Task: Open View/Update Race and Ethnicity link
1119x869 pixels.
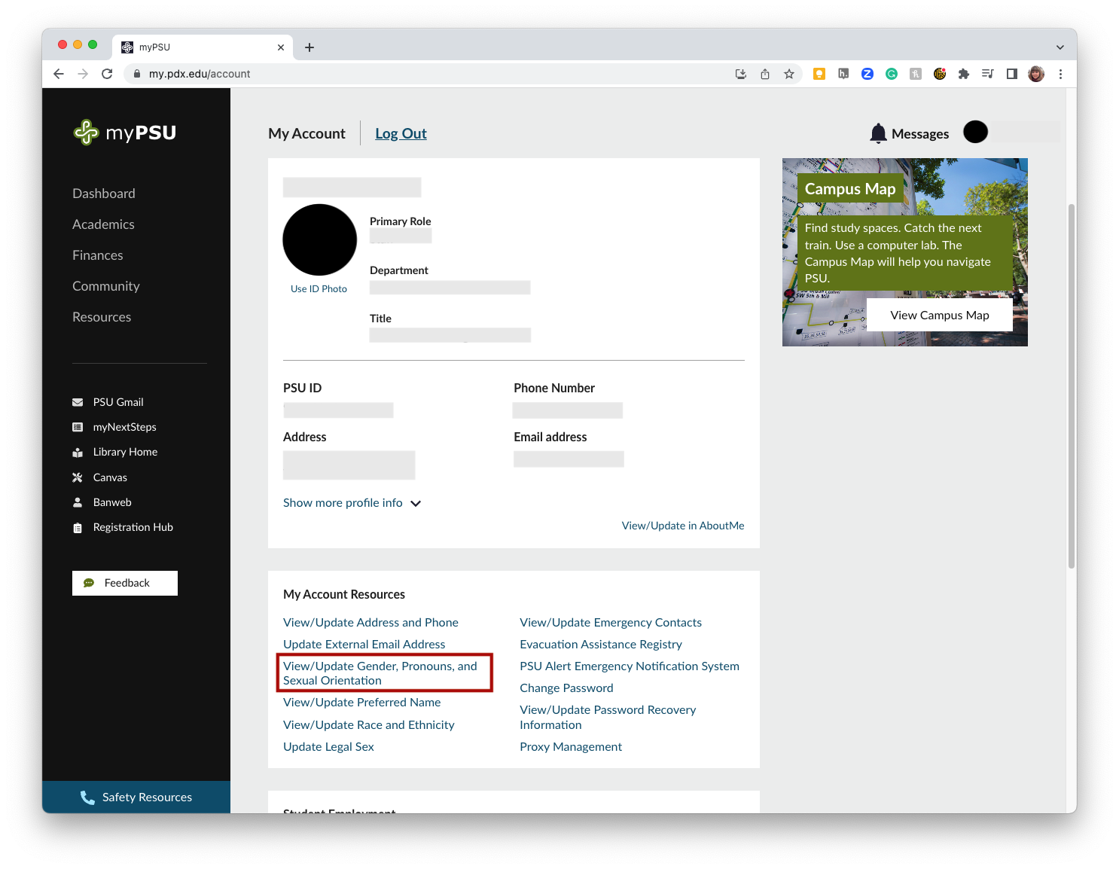Action: (x=369, y=725)
